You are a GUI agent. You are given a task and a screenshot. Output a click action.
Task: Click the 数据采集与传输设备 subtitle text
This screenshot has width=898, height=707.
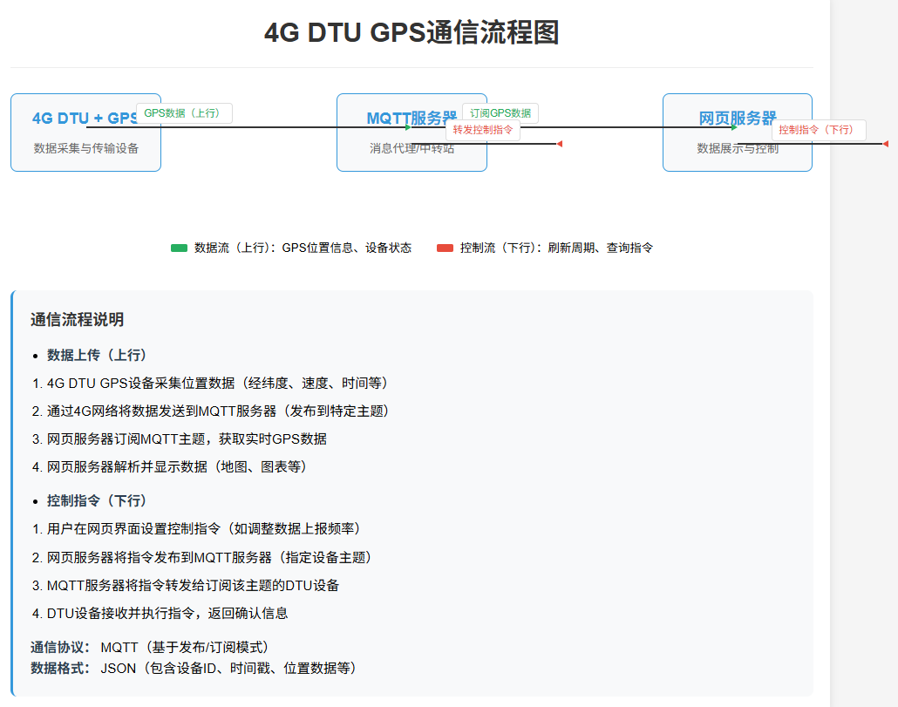[85, 148]
